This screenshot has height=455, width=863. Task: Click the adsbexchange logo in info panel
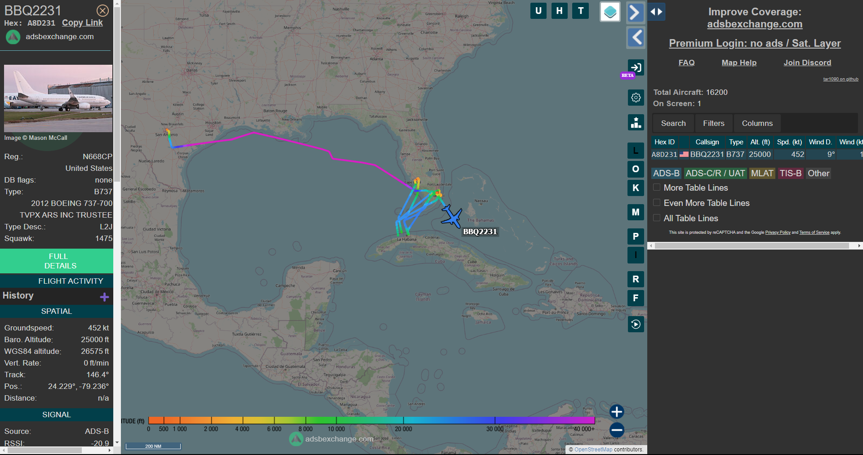(x=13, y=37)
